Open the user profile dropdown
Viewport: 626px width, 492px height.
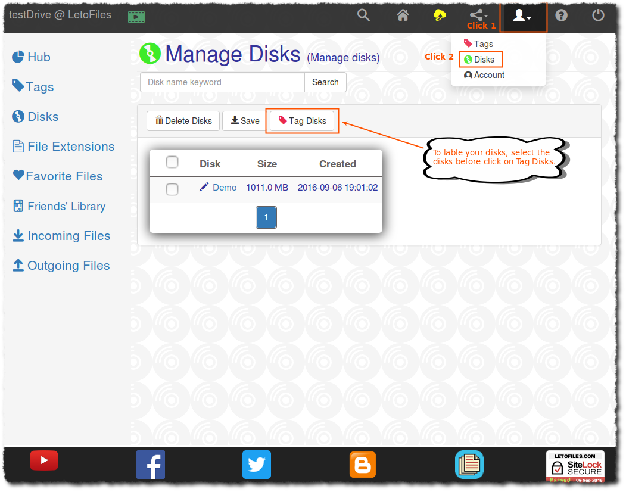[x=521, y=15]
